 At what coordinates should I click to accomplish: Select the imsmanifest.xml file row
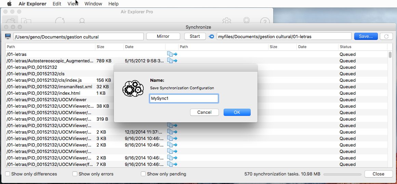[197, 87]
